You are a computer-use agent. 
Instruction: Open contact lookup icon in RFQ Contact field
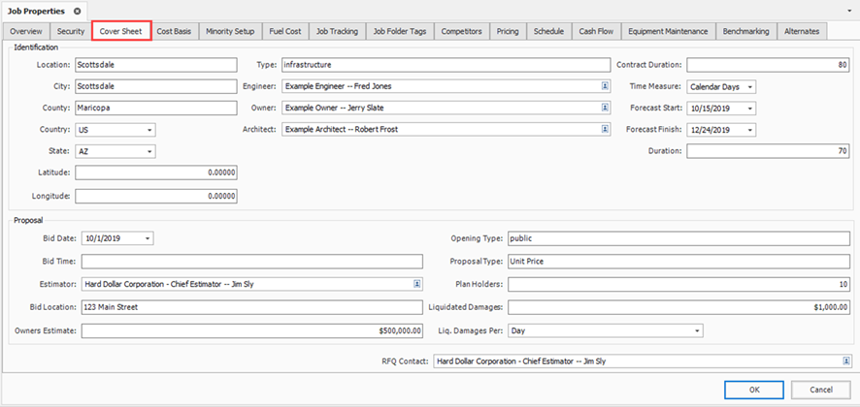[x=844, y=361]
